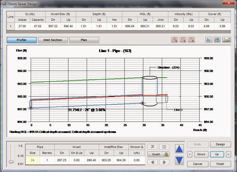
Task: Jump back using the rewind icon
Action: click(153, 161)
